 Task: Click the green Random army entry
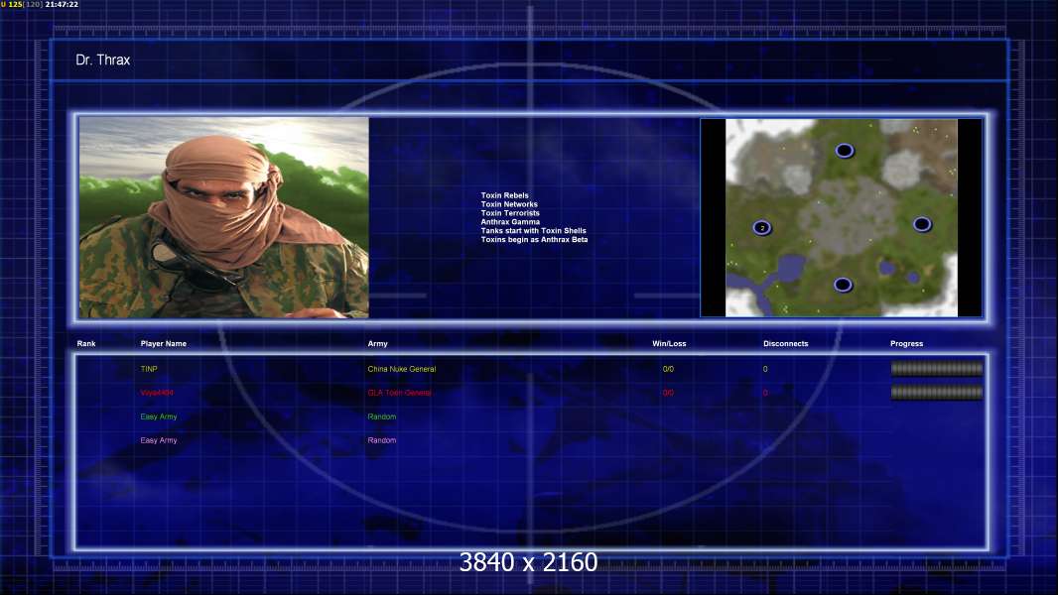coord(382,416)
